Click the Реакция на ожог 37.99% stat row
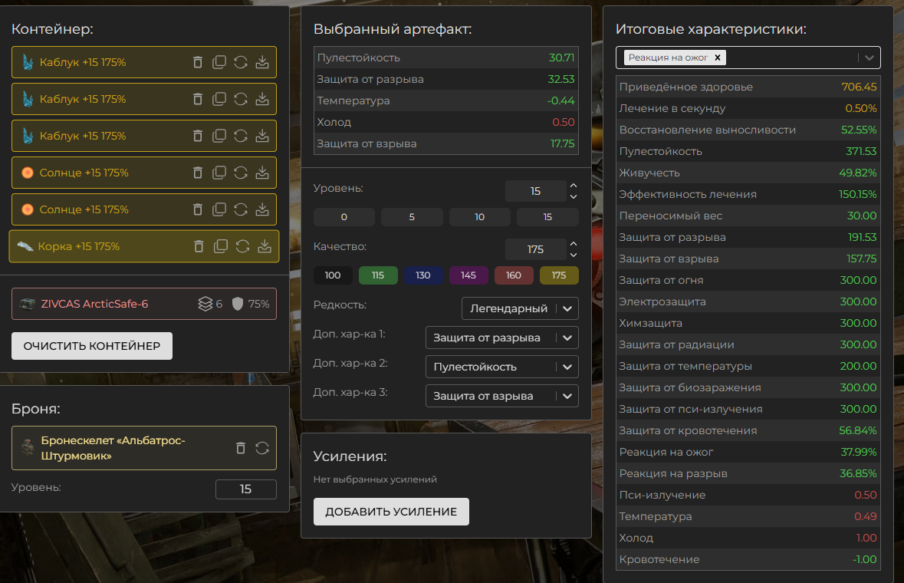This screenshot has height=583, width=904. tap(748, 452)
